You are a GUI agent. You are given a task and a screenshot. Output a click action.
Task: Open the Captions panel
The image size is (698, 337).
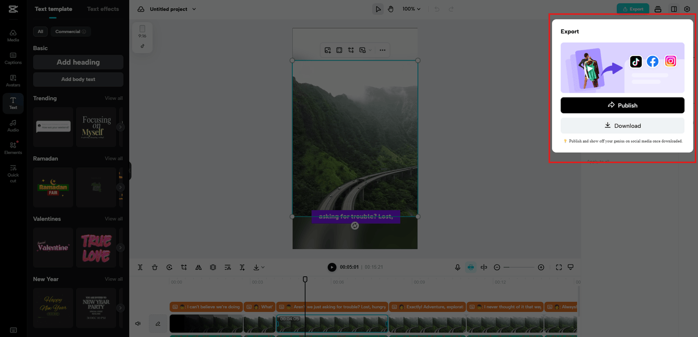coord(13,58)
